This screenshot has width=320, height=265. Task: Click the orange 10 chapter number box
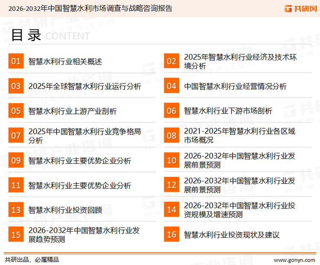[x=172, y=160]
